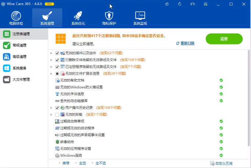Click green check beside 映像劫持
Viewport: 251px width, 168px height.
221,142
